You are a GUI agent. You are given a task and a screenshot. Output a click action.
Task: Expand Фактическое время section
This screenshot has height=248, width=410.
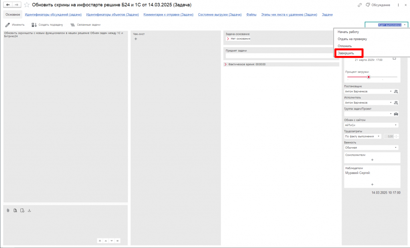[226, 64]
